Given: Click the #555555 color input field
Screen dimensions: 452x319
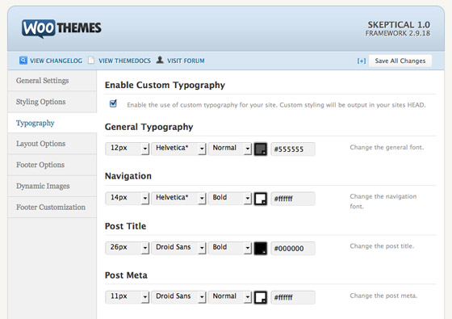Looking at the screenshot, I should 293,149.
